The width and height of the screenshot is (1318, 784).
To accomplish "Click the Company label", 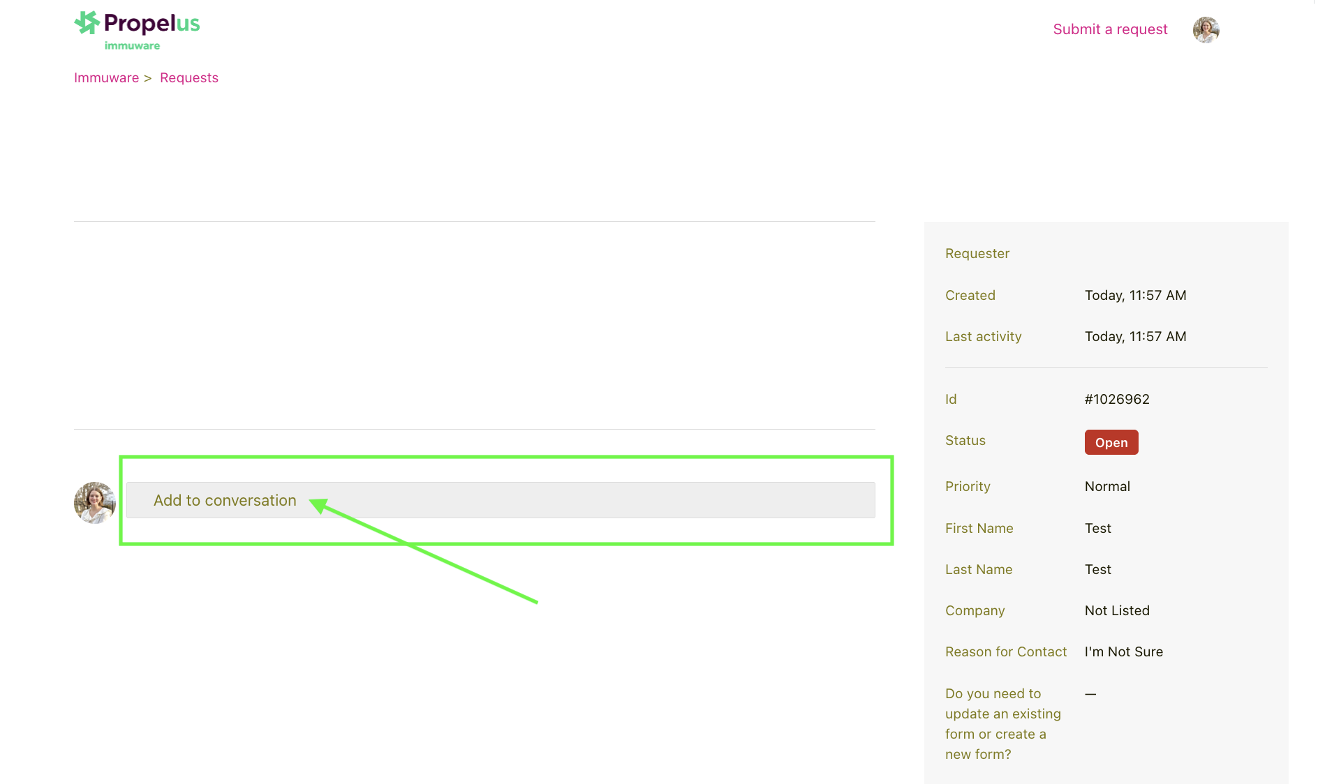I will [975, 610].
